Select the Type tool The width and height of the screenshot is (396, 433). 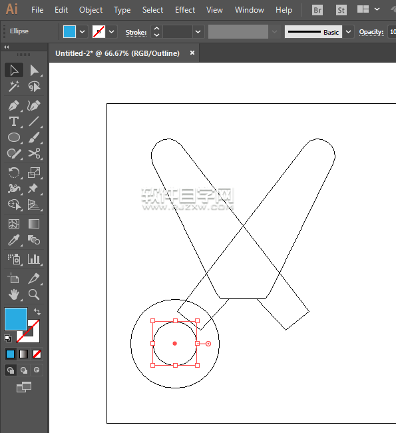(13, 121)
